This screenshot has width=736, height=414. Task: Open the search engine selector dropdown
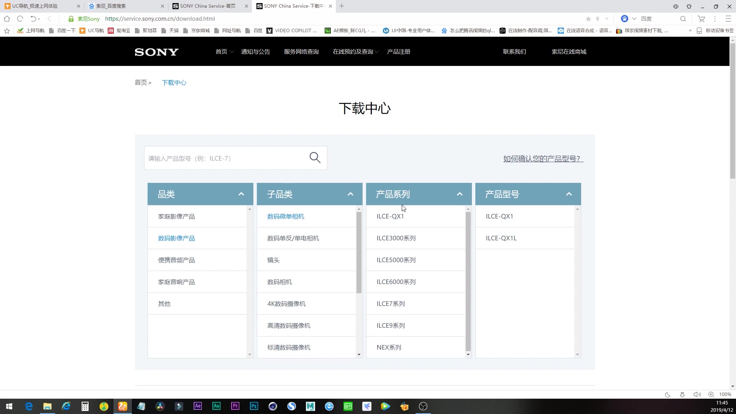click(634, 19)
